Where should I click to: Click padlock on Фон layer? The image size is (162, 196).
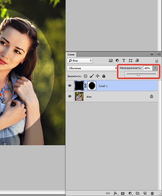152,96
